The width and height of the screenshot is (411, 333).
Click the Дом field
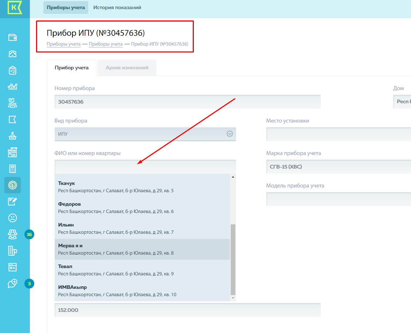click(402, 102)
